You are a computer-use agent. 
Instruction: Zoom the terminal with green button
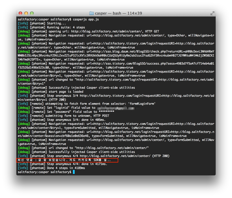[x=32, y=13]
